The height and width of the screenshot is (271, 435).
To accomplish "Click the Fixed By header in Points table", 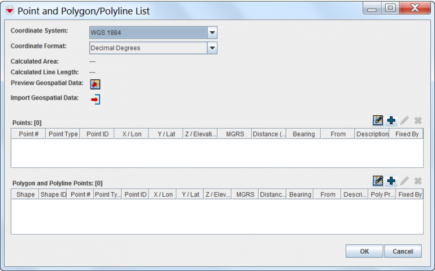I will click(407, 134).
